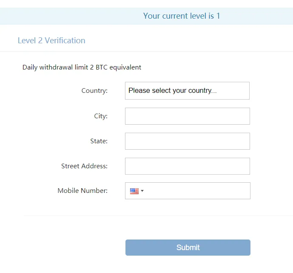Click 'BTC equivalent' in the limit notice

(119, 67)
